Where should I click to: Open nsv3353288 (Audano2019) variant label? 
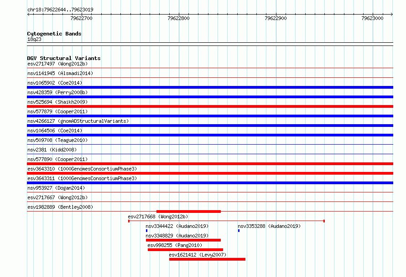point(269,226)
